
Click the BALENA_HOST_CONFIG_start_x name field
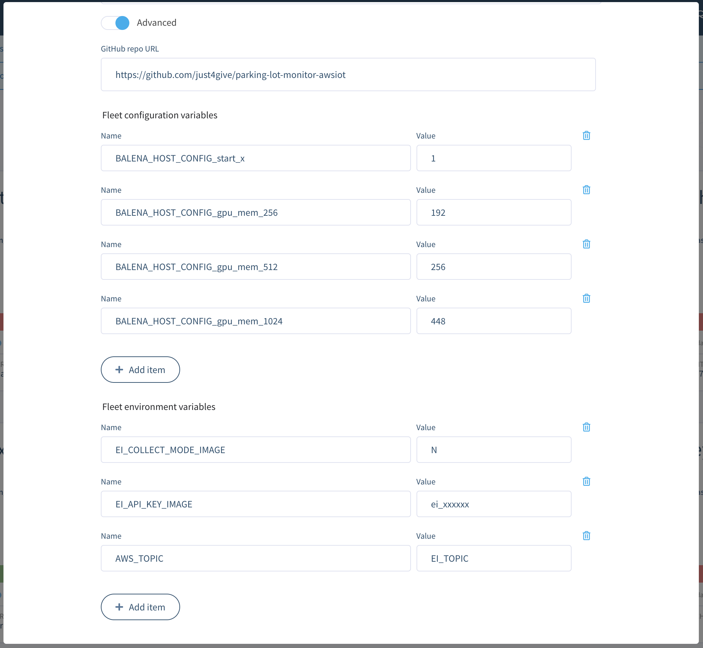point(255,158)
